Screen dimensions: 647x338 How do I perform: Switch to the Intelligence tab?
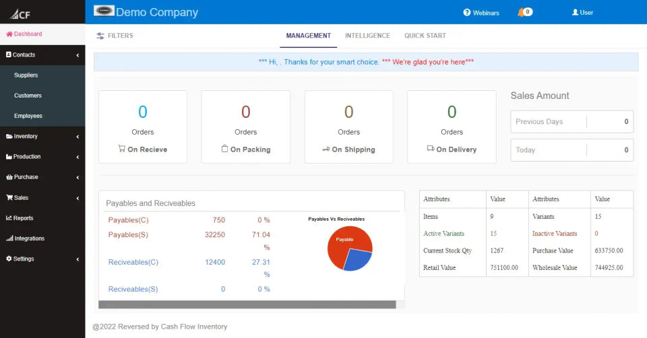(367, 36)
